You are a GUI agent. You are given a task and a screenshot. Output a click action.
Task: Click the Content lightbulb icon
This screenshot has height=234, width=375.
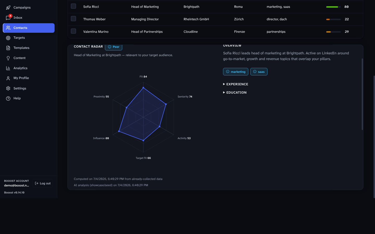(8, 58)
